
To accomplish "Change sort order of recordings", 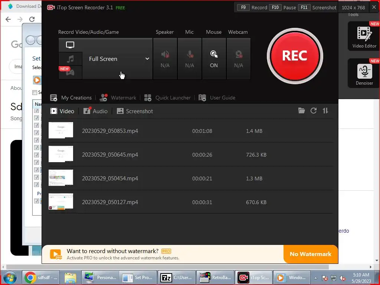I will point(325,111).
